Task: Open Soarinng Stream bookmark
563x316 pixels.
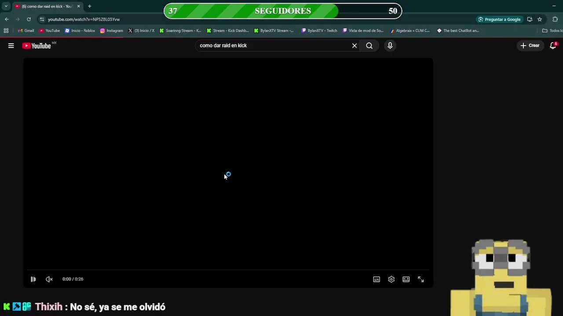Action: point(180,31)
